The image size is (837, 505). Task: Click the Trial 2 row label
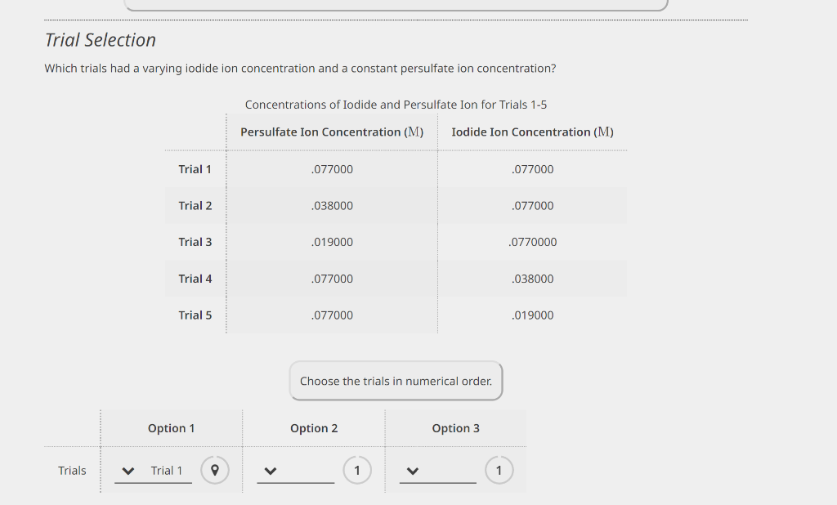(195, 205)
